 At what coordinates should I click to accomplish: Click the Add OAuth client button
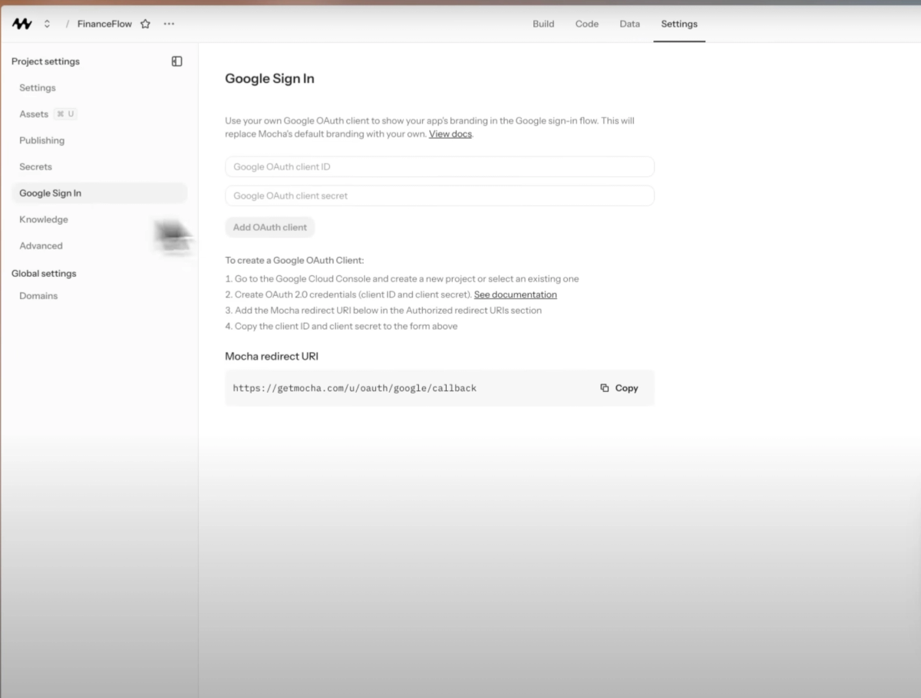pos(269,227)
